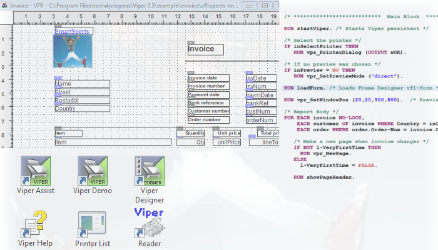438x250 pixels.
Task: Select the bankRef data field
Action: coord(261,103)
